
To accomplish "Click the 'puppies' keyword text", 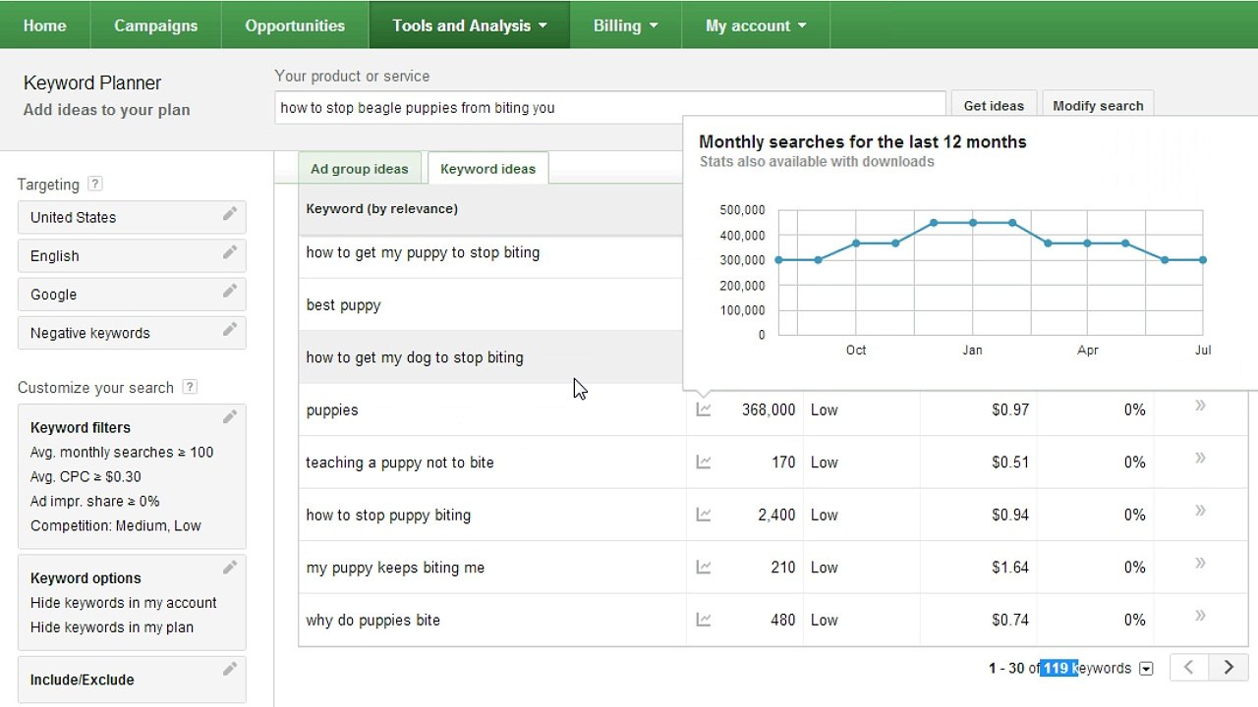I will (x=332, y=410).
